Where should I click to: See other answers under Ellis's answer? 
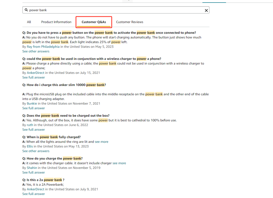coord(36,151)
